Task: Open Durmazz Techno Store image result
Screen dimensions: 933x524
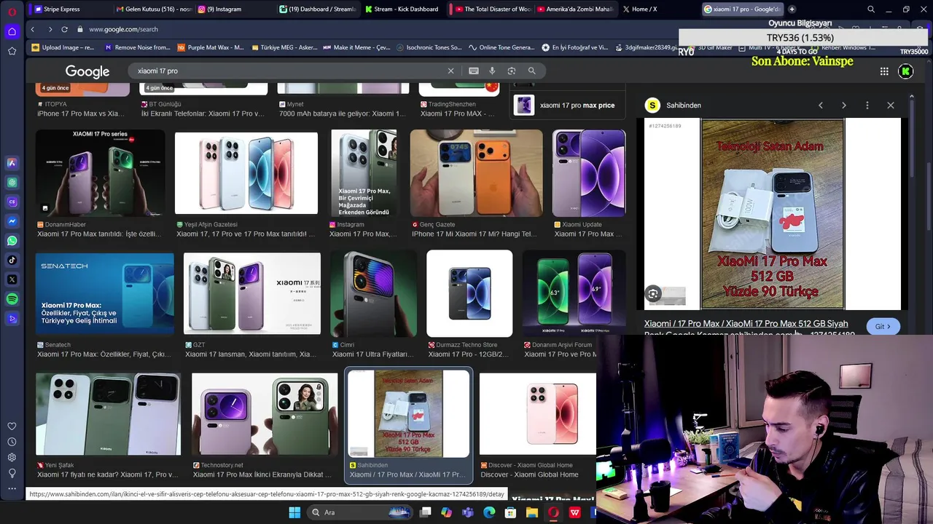Action: (469, 293)
